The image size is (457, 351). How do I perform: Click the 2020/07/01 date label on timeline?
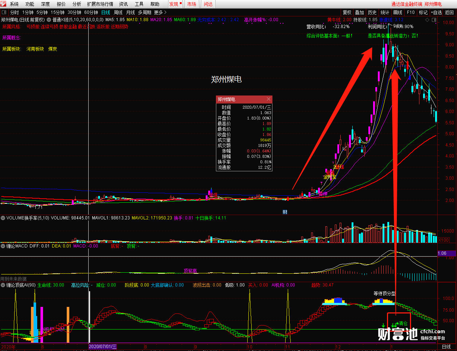coord(103,347)
